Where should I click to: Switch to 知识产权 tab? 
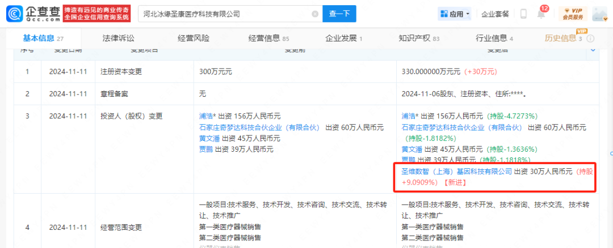[x=419, y=38]
